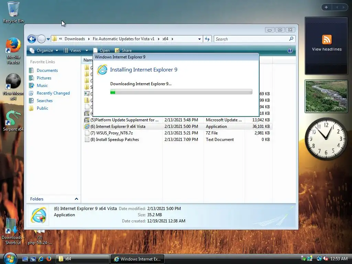
Task: Select the WSUS_Proxy_NT6.7z file
Action: (x=177, y=133)
